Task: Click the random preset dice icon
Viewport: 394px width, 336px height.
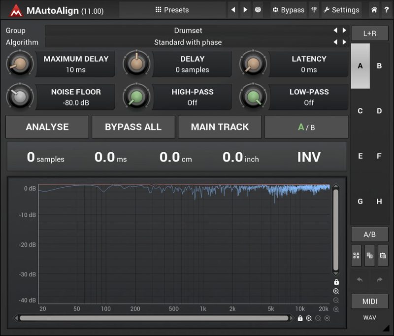Action: click(258, 10)
